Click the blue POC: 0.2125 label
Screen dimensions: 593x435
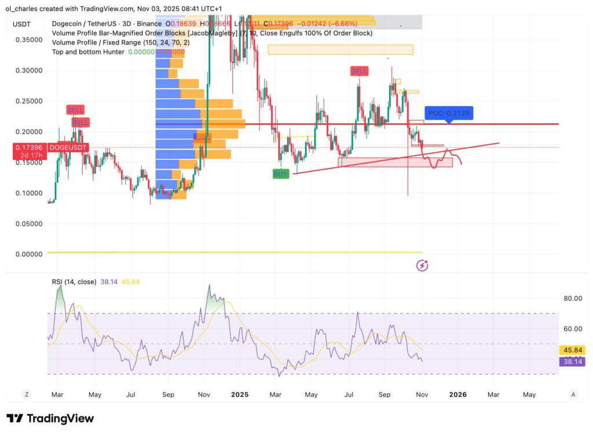pyautogui.click(x=449, y=113)
